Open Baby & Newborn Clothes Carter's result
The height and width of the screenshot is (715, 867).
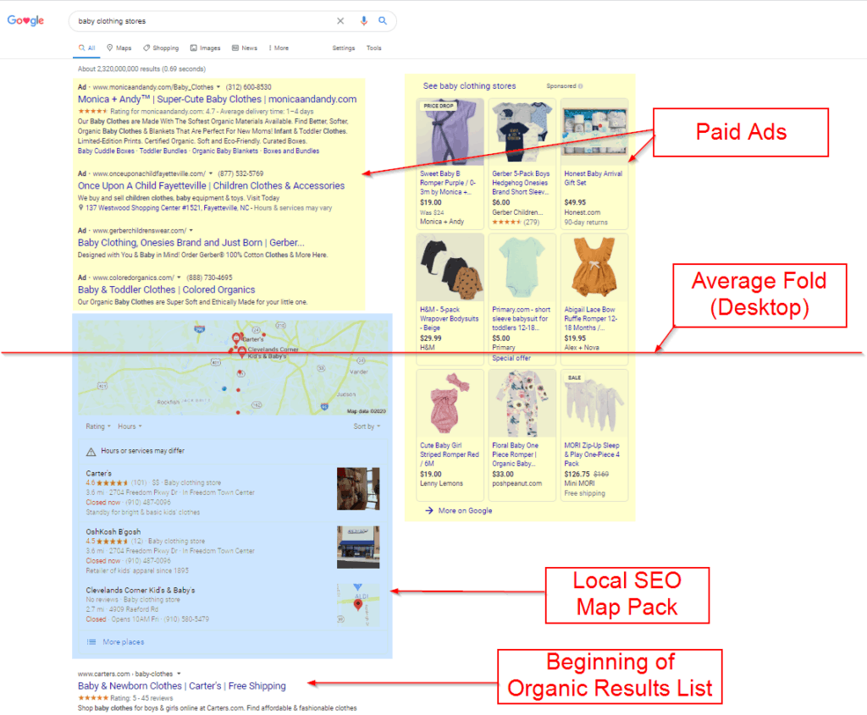click(181, 685)
